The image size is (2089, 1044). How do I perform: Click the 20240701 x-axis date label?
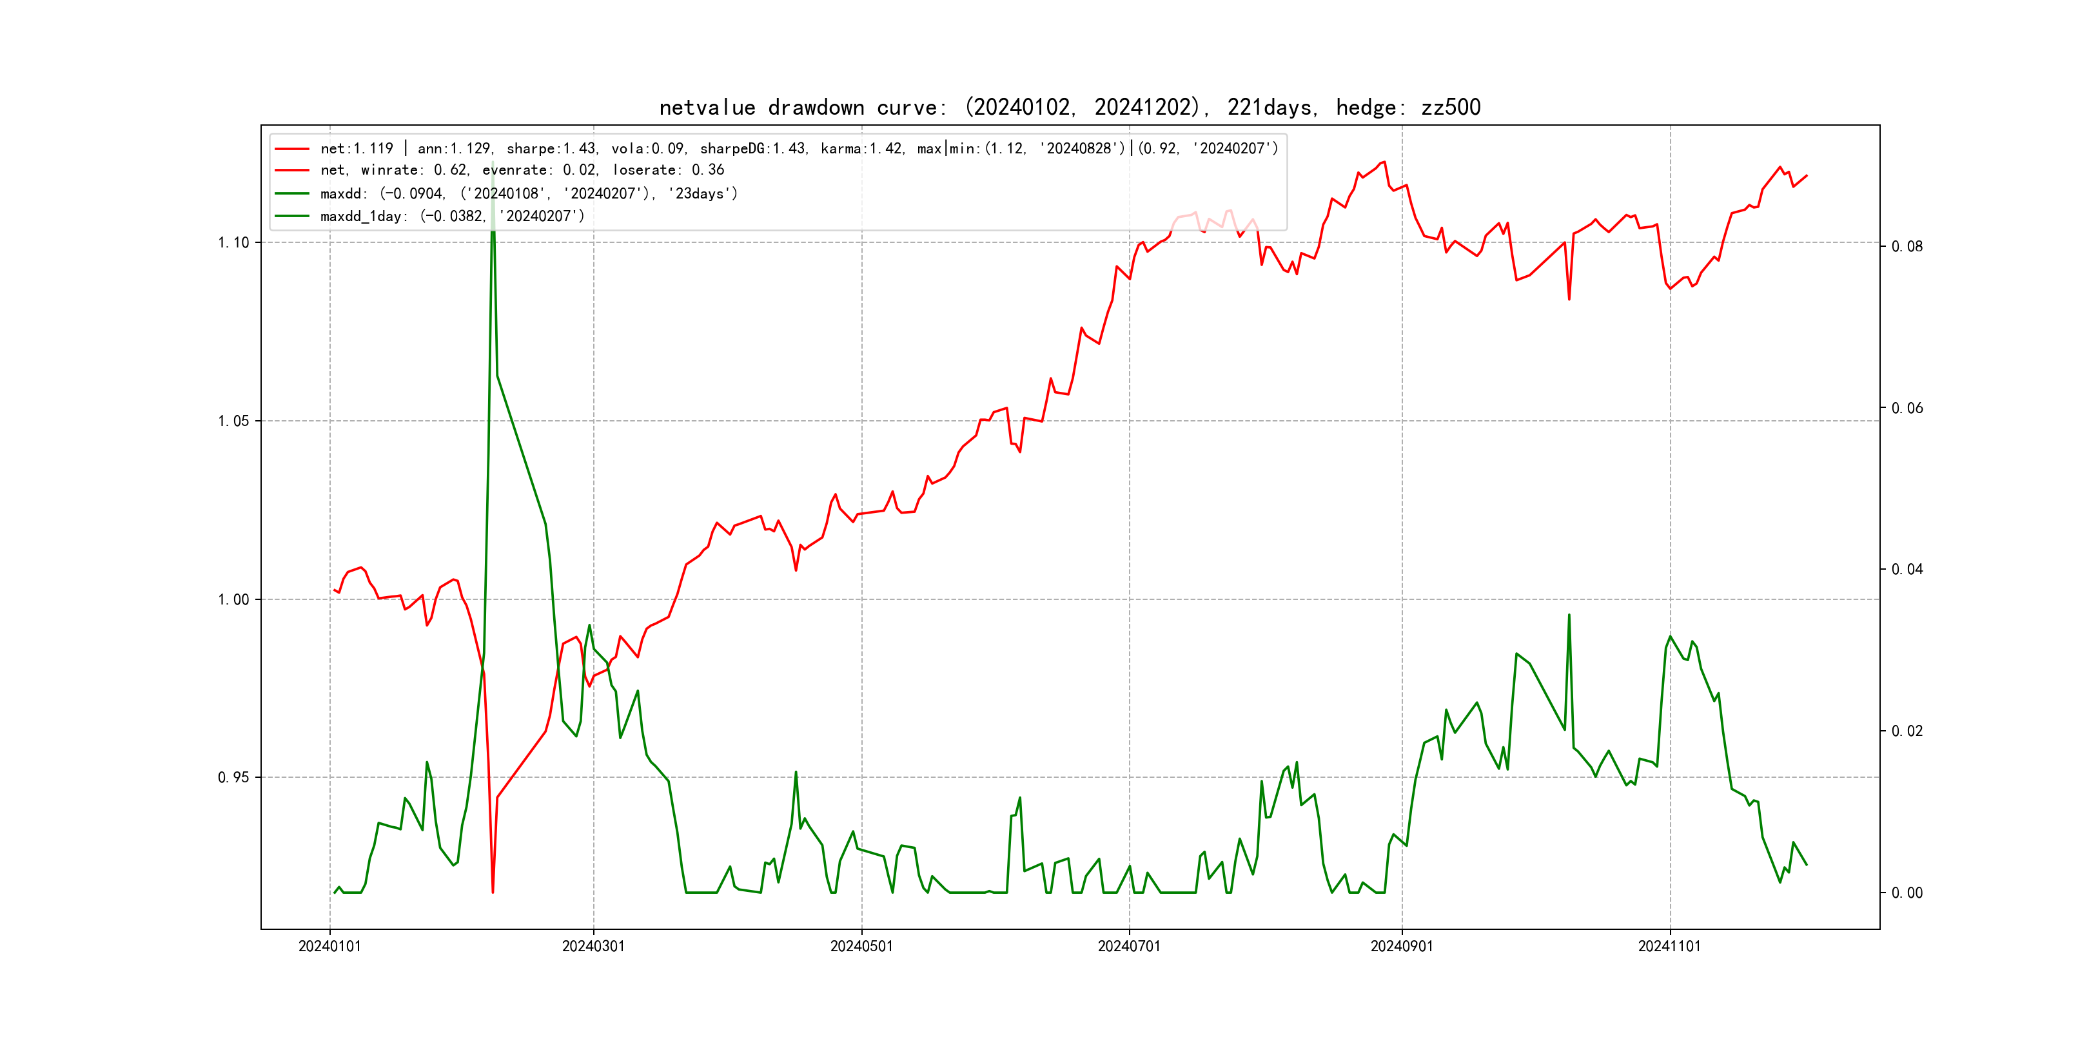tap(1129, 947)
